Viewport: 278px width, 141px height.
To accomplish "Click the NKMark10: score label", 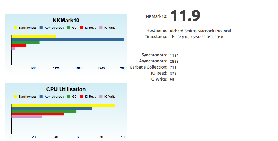I will click(x=157, y=16).
